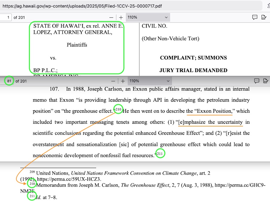Viewport: 270px width, 206px height.
Task: Click zoom in in the upper PDF toolbar
Action: [x=121, y=18]
